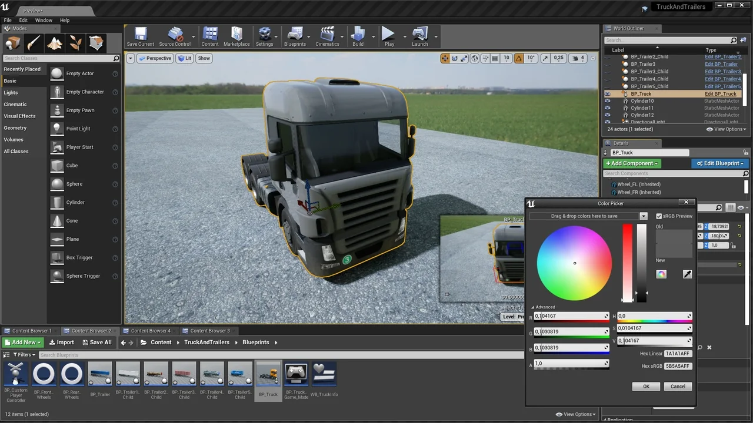Image resolution: width=753 pixels, height=423 pixels.
Task: Launch the game with the Launch icon
Action: point(419,36)
